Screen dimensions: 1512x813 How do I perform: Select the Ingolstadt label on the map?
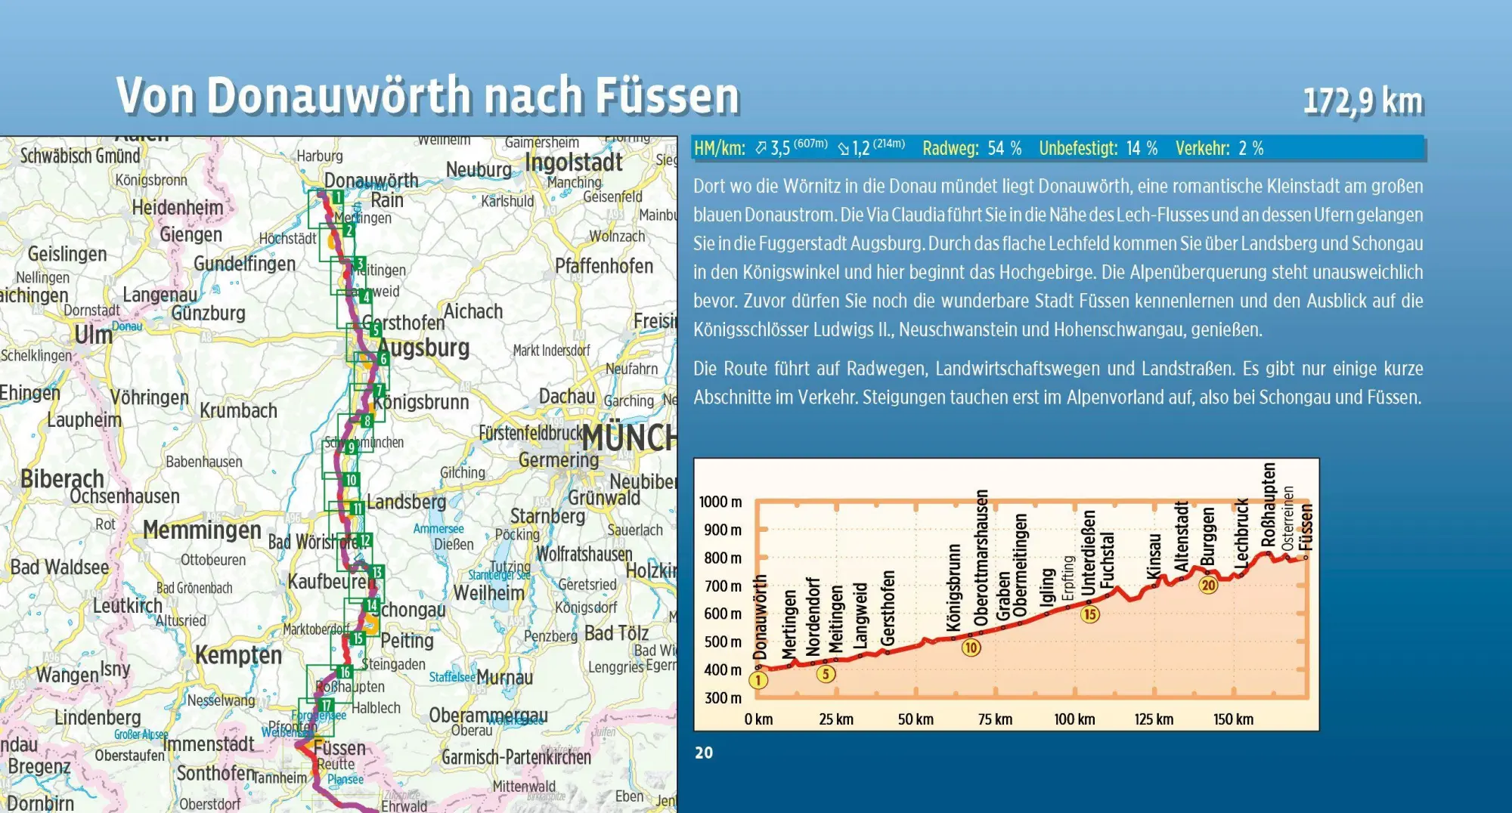click(x=574, y=162)
